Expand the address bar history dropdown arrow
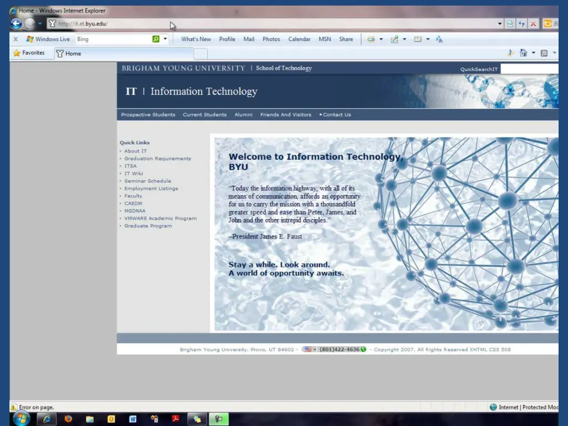The width and height of the screenshot is (568, 426). [500, 24]
